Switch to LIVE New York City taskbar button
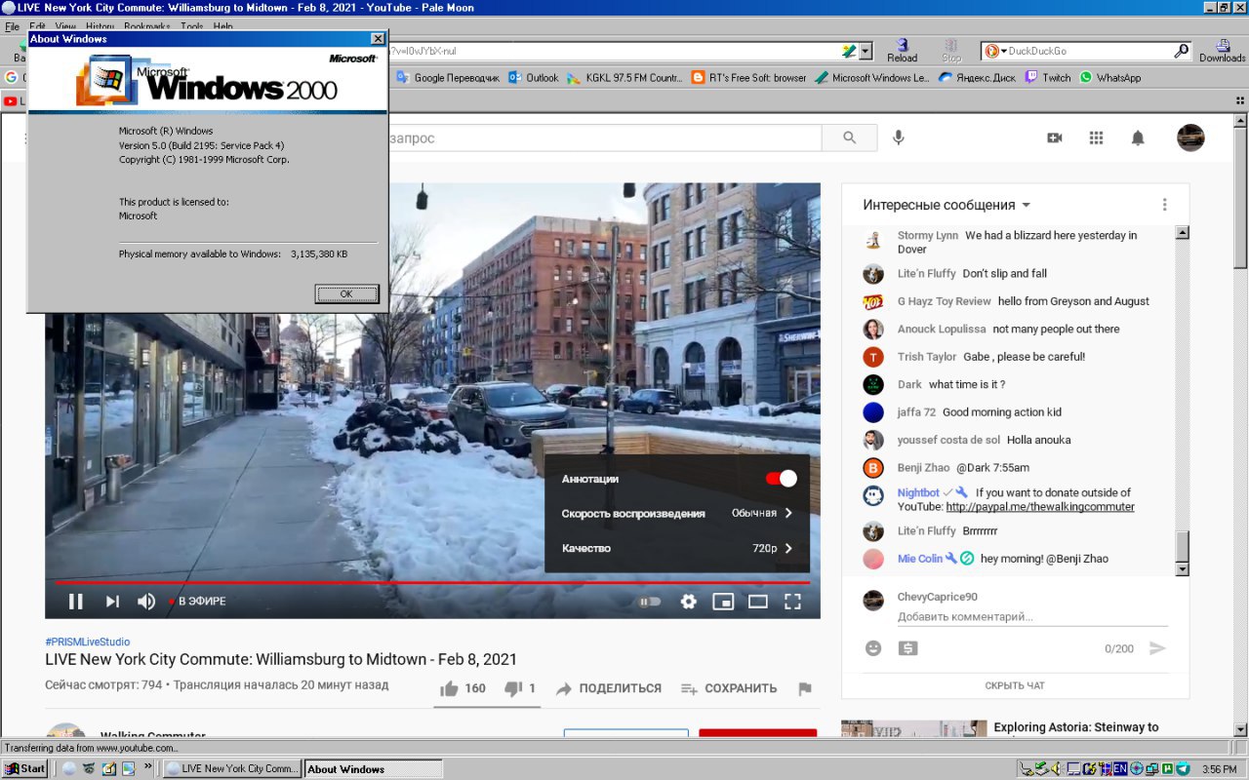 click(232, 768)
